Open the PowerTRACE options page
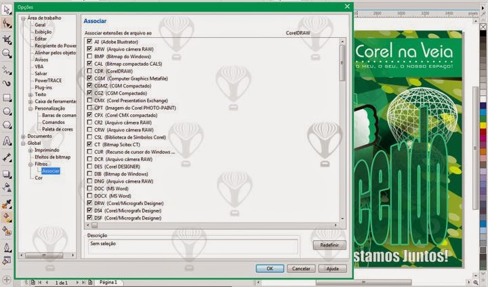 coord(48,81)
